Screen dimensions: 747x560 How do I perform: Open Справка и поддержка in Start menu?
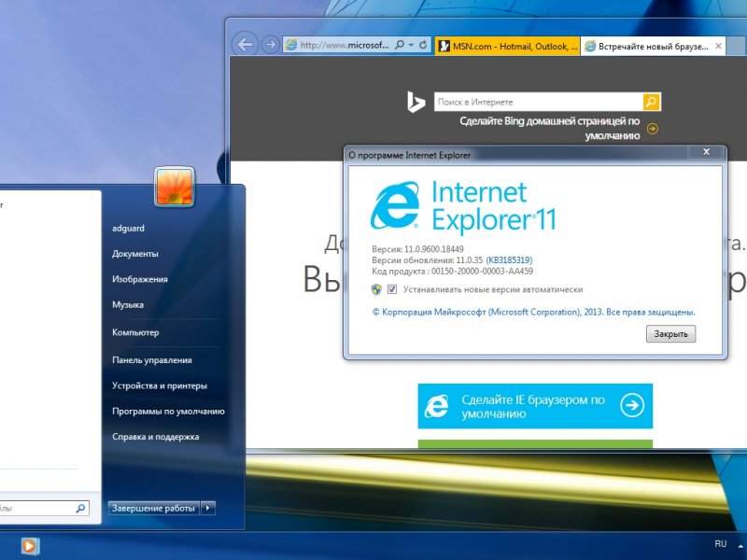(x=155, y=437)
